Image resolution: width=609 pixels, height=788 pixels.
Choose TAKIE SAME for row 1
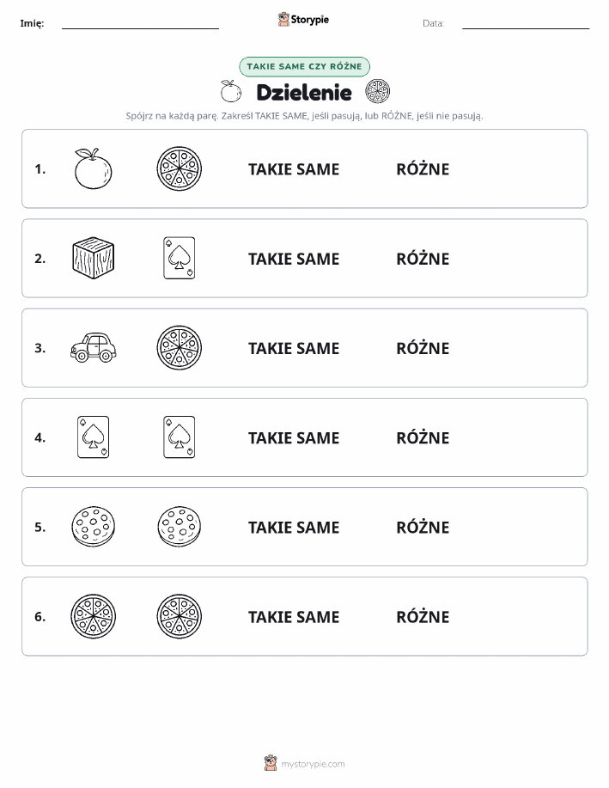(294, 169)
